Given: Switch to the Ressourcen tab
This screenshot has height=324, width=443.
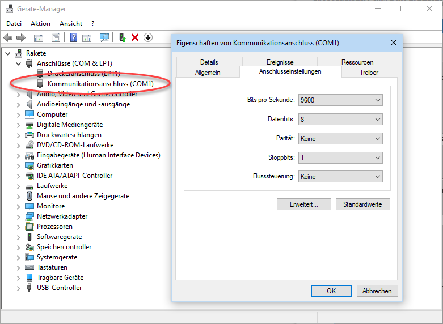Looking at the screenshot, I should (357, 62).
